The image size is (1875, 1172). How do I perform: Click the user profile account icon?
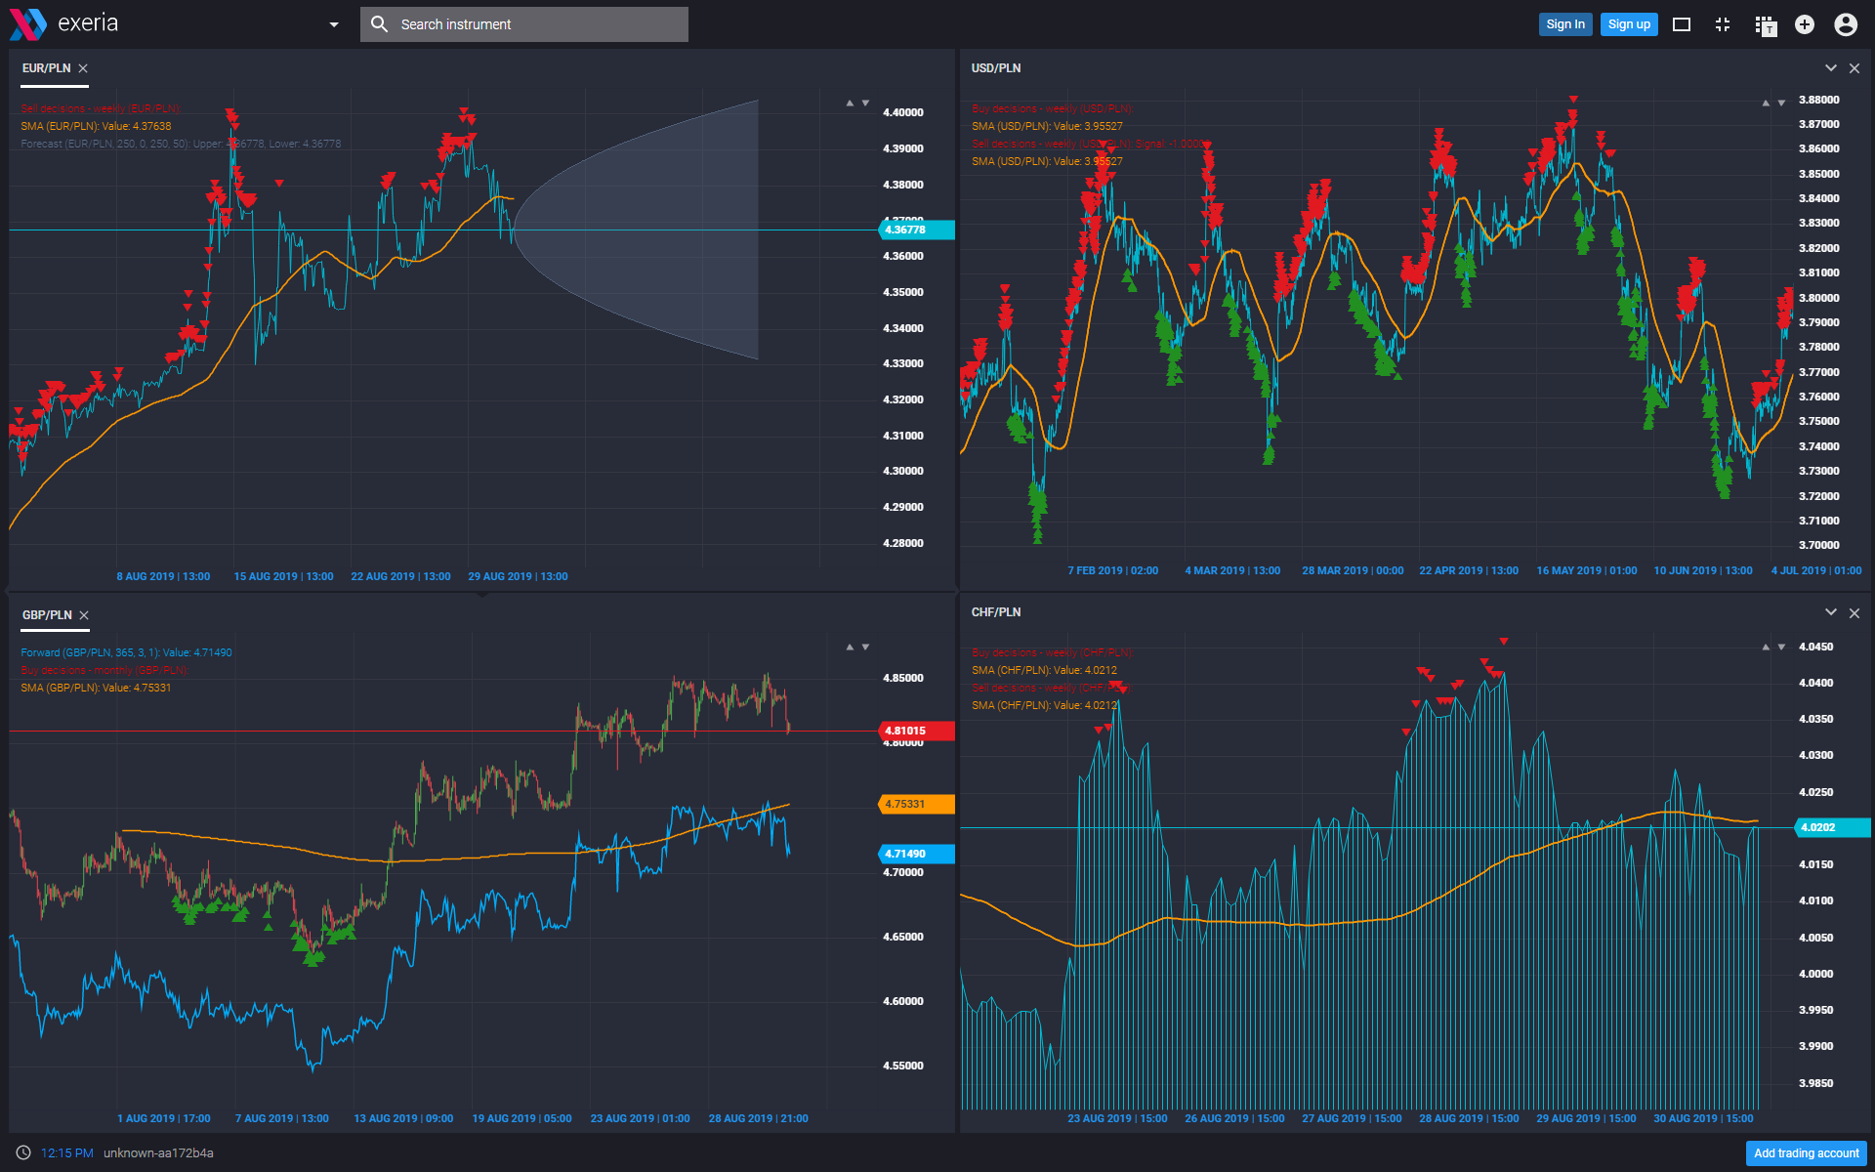point(1848,23)
